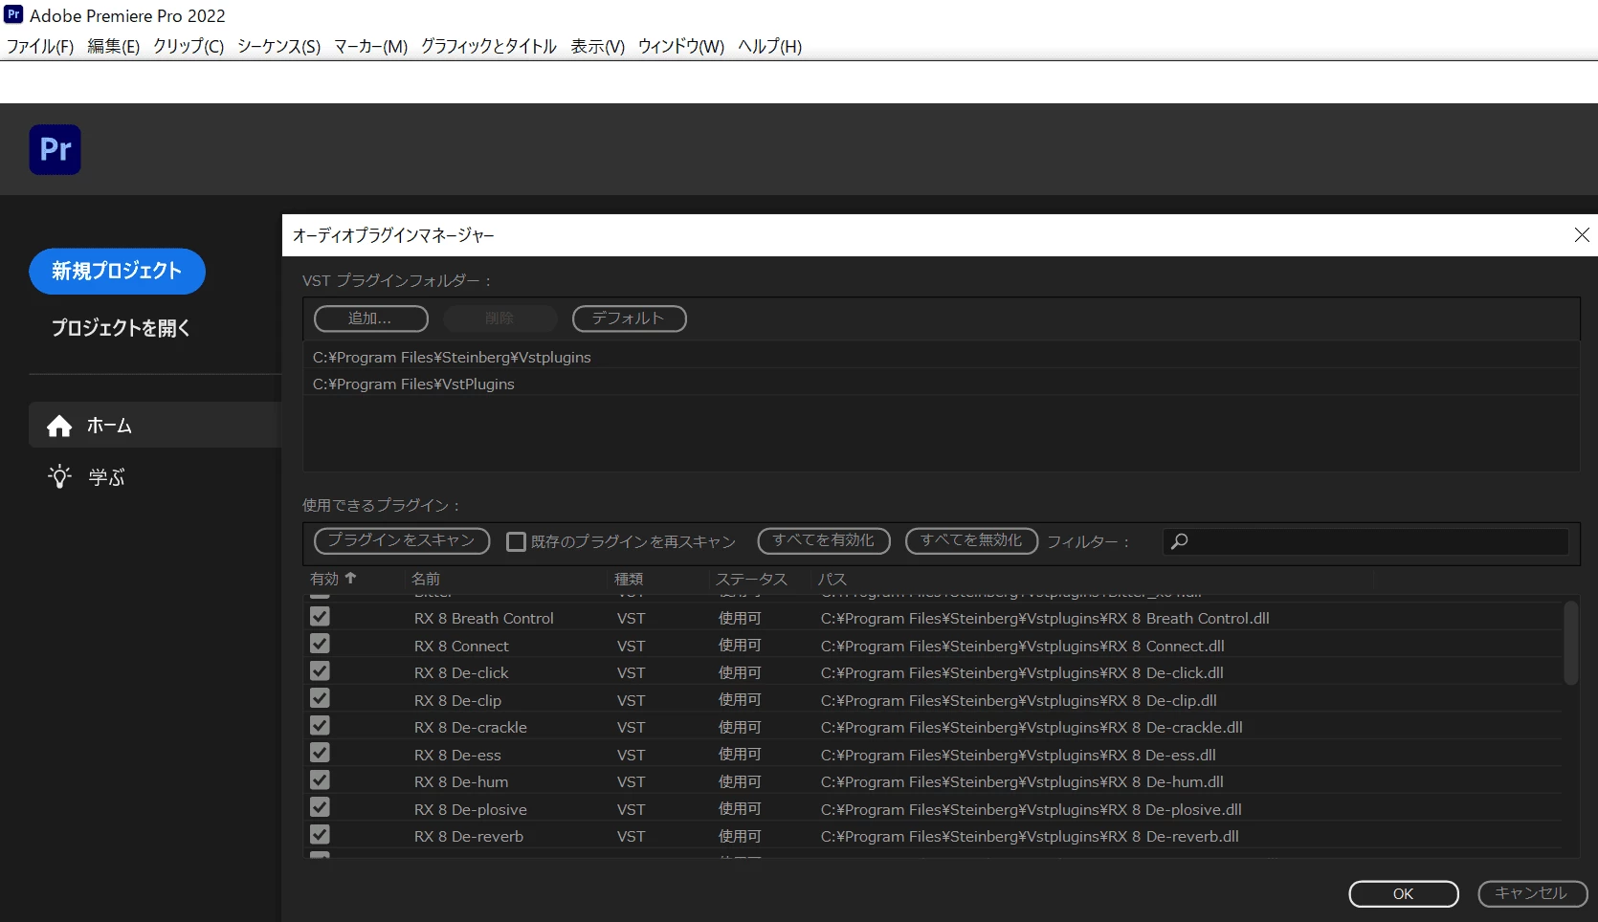Screen dimensions: 1598x922
Task: Click the sort arrow next to 有効 header
Action: pyautogui.click(x=350, y=578)
